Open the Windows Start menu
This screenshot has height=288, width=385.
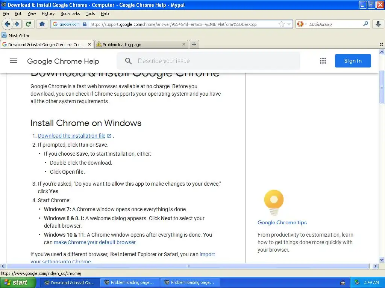tap(18, 282)
